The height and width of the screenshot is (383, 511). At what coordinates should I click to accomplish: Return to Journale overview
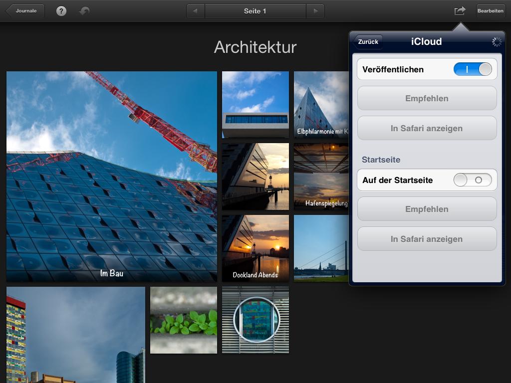pos(25,11)
